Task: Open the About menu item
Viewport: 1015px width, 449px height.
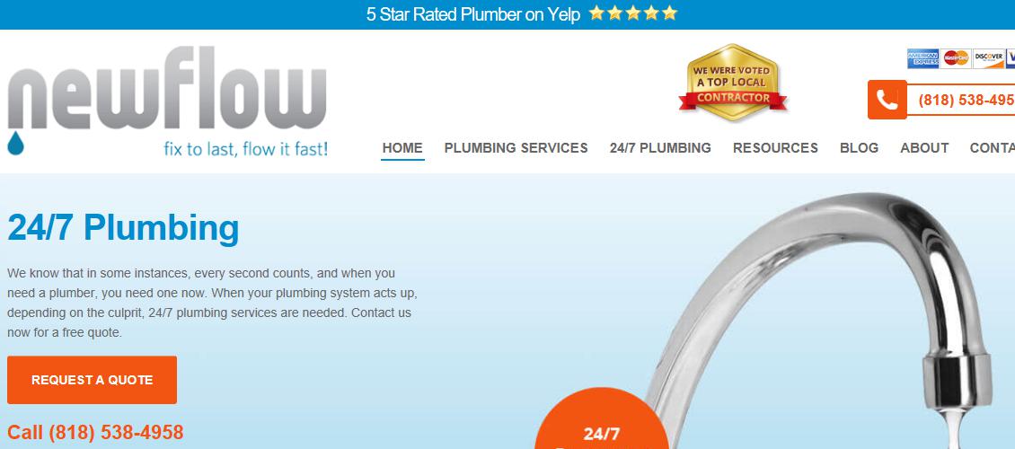Action: coord(924,148)
